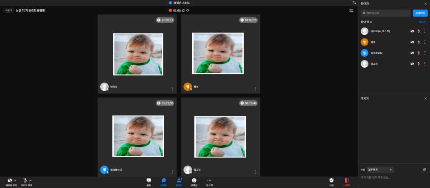Image resolution: width=430 pixels, height=188 pixels.
Task: Click the sort icon at top right of video area
Action: [x=354, y=3]
